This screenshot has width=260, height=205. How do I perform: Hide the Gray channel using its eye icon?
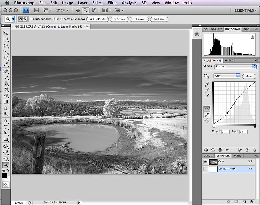(x=206, y=162)
